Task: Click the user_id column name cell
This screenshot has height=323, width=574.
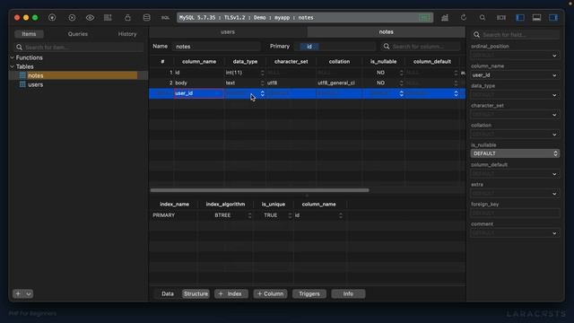Action: click(199, 93)
